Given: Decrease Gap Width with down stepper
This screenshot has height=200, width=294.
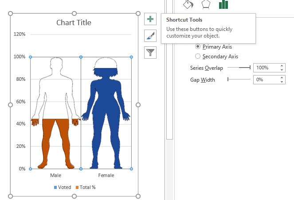Looking at the screenshot, I should click(282, 82).
